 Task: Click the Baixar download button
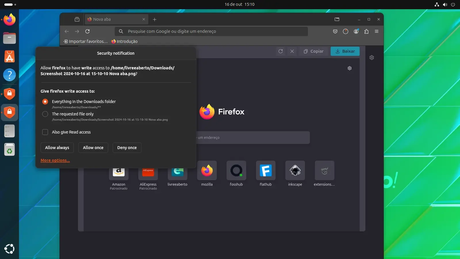coord(345,51)
